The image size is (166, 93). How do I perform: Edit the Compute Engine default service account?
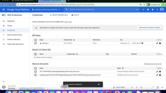[157, 72]
